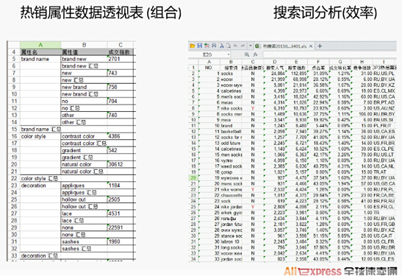Click 'men socks' cell in row 16
402x279 pixels.
click(x=231, y=155)
